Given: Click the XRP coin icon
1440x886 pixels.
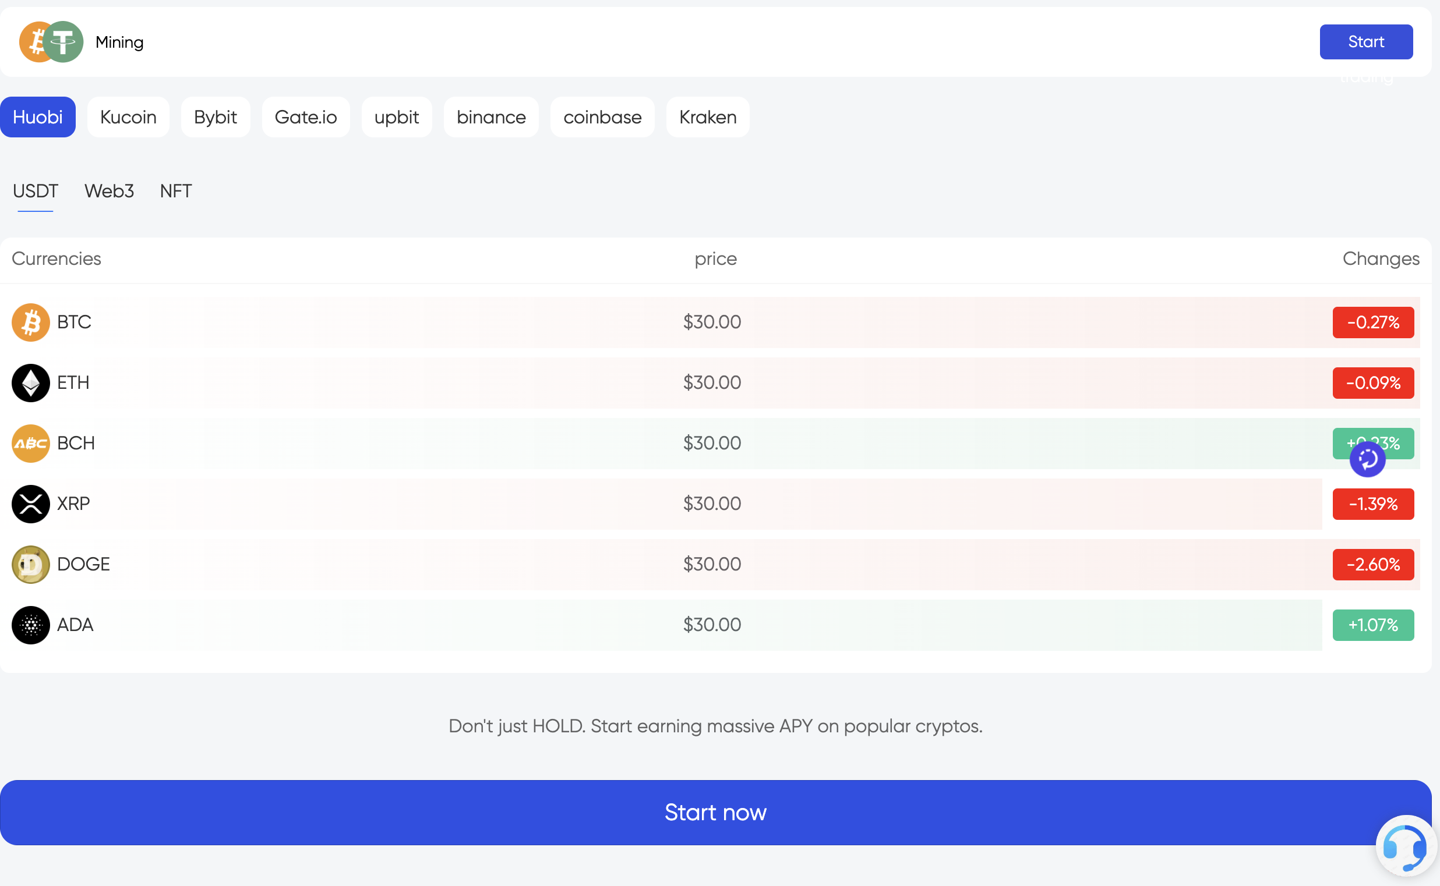Looking at the screenshot, I should point(30,504).
